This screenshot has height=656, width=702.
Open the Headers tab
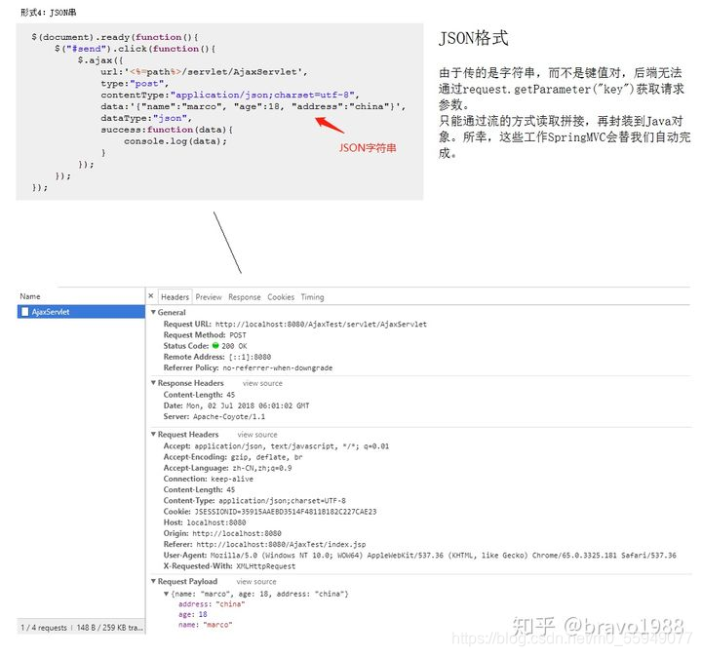(x=175, y=297)
